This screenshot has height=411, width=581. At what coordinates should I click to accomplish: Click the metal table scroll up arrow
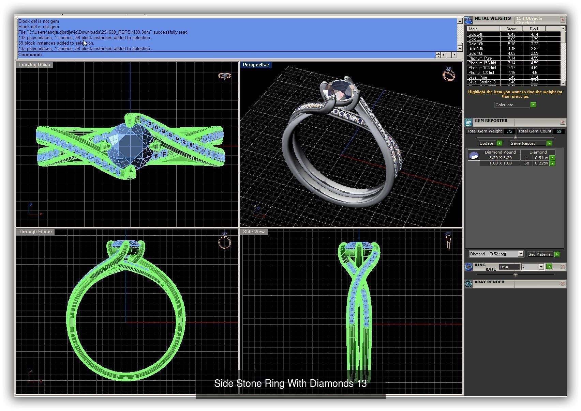point(563,29)
